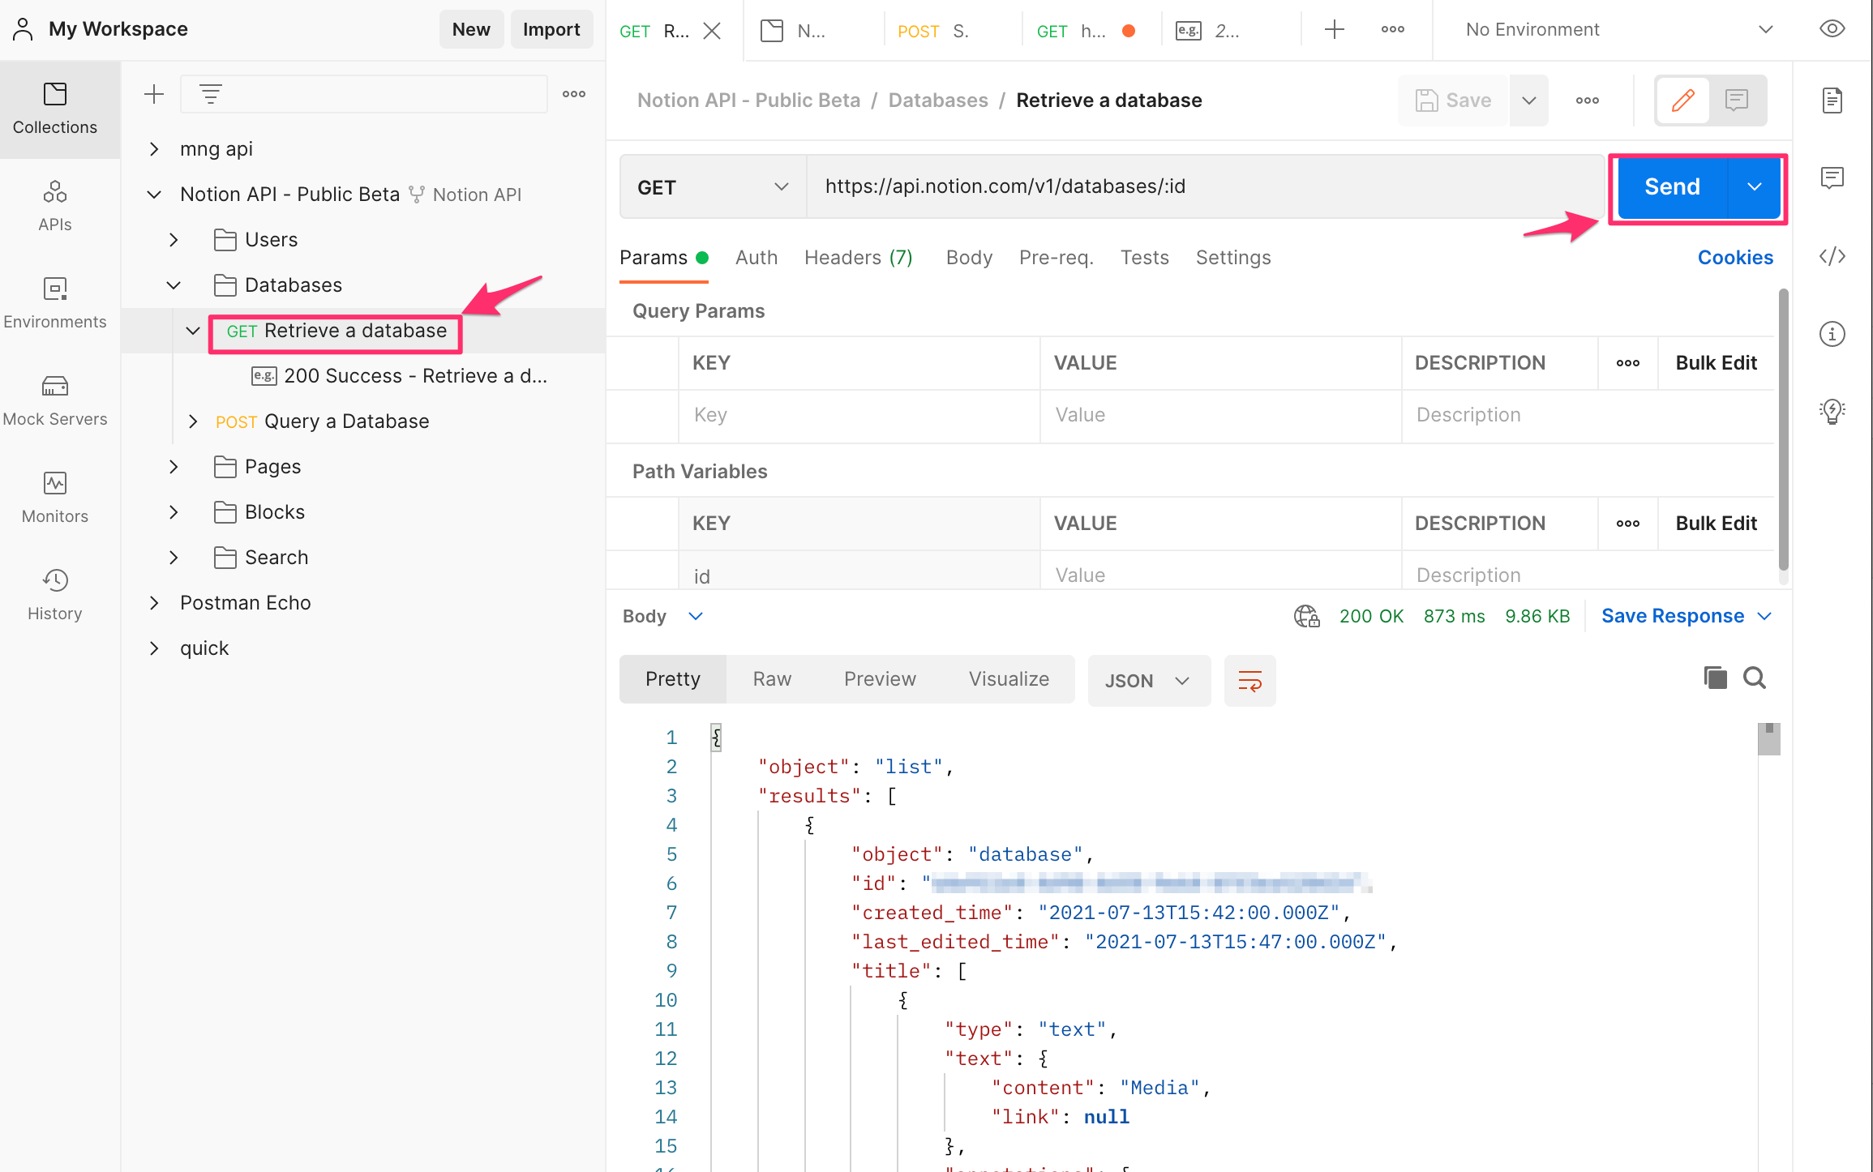The height and width of the screenshot is (1172, 1873).
Task: Expand the Blocks folder
Action: point(174,512)
